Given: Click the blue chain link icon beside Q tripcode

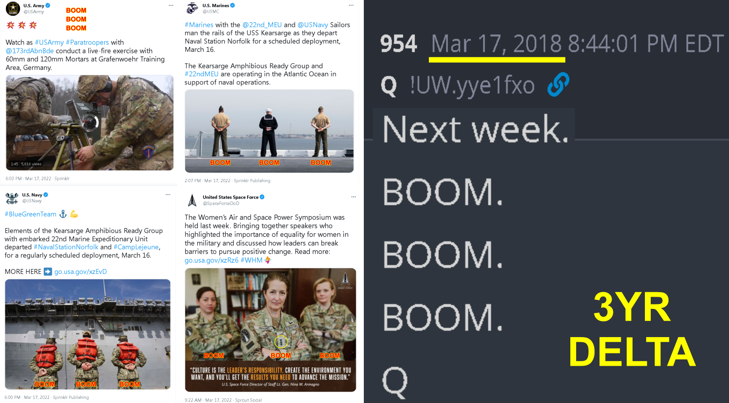Looking at the screenshot, I should (x=558, y=85).
